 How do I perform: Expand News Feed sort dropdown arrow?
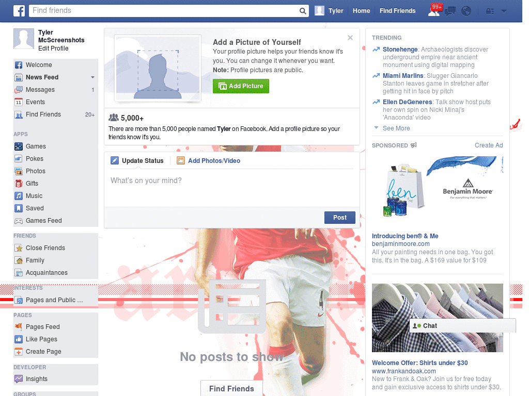[x=92, y=77]
